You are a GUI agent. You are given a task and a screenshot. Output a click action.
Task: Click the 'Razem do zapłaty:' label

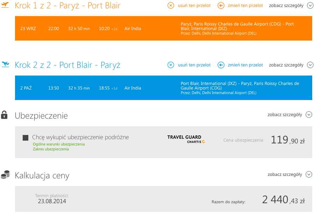click(228, 202)
